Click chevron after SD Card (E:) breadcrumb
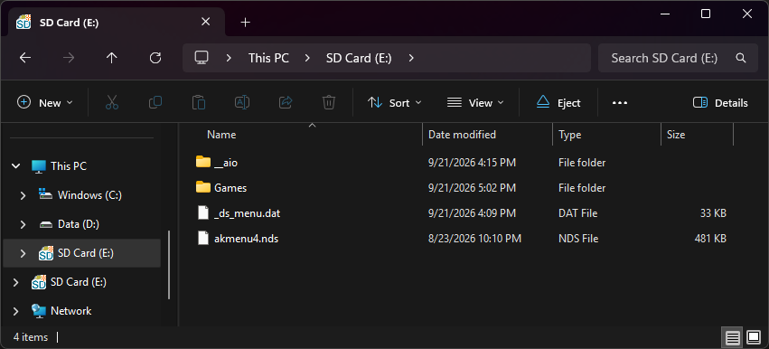Screen dimensions: 769x349 [x=411, y=58]
